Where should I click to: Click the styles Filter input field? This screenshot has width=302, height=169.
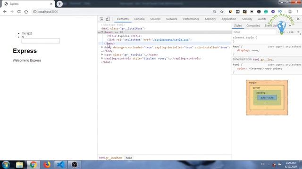[254, 32]
